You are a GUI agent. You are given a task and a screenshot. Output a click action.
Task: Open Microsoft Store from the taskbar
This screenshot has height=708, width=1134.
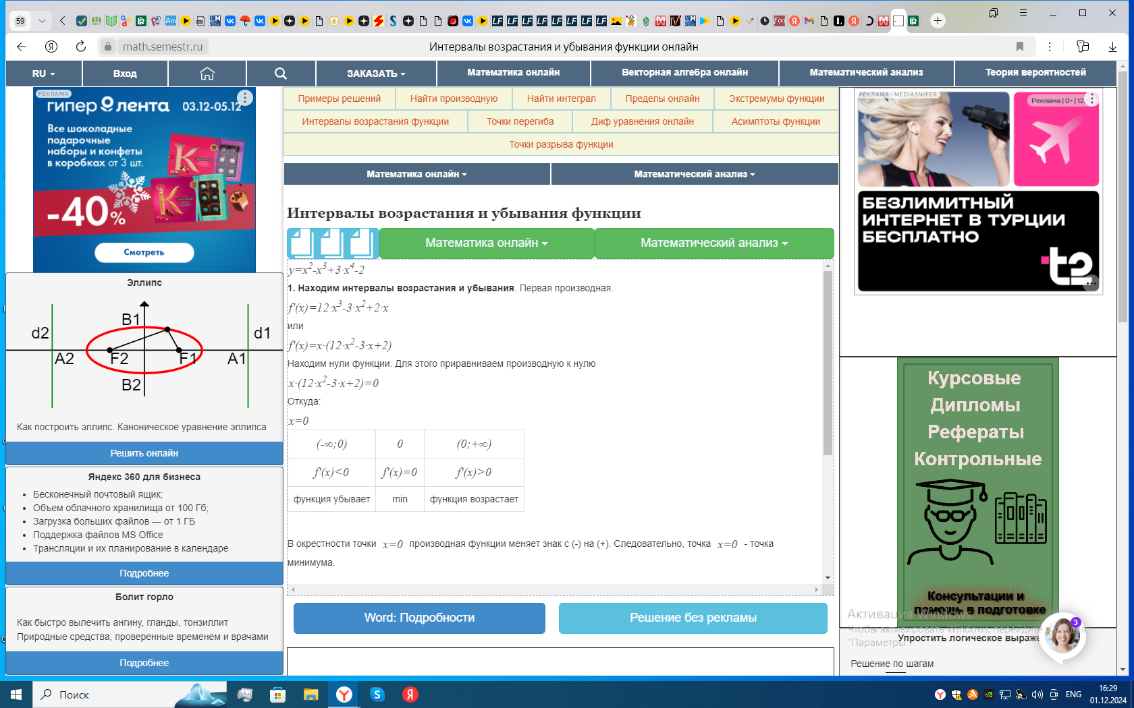click(277, 694)
